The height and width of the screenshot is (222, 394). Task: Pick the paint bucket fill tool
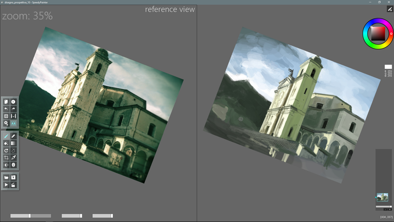(6, 143)
